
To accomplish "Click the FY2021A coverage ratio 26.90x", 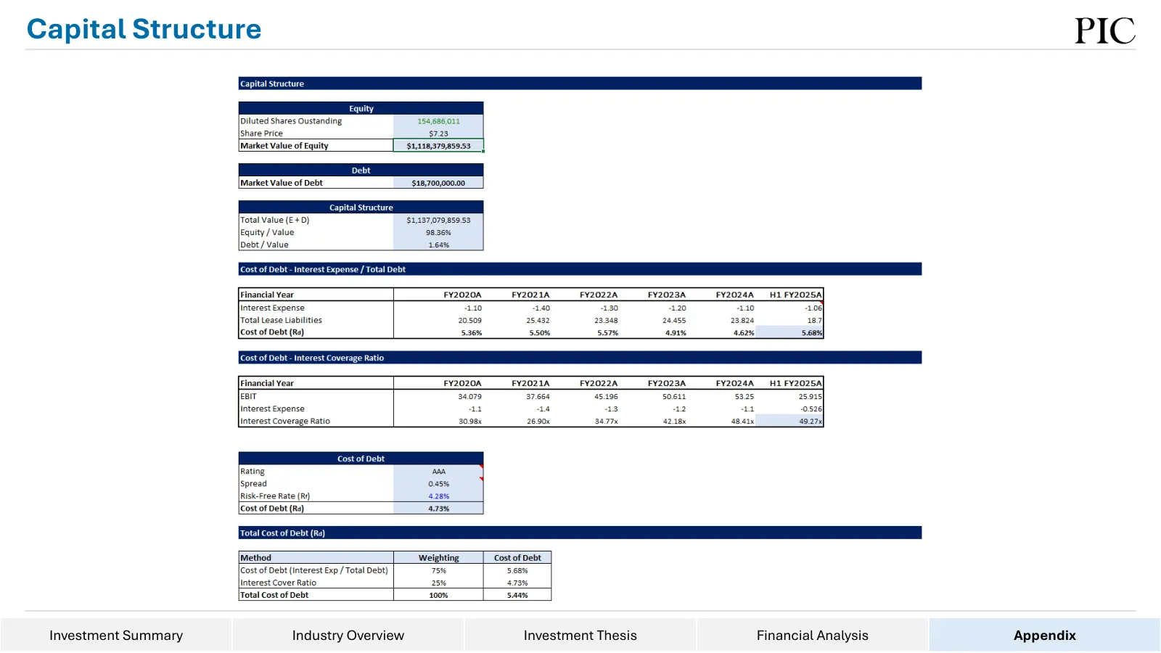I will (x=538, y=421).
